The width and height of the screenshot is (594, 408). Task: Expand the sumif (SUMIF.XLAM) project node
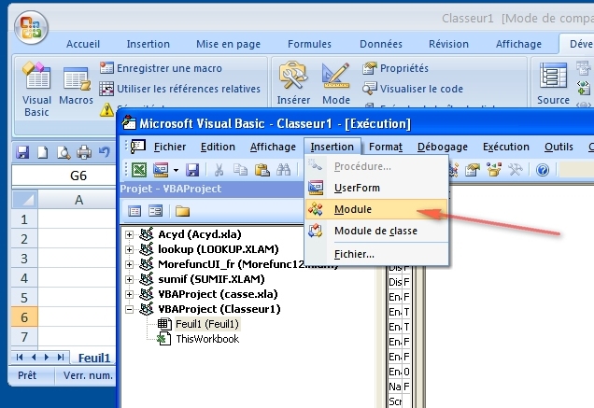tap(129, 279)
